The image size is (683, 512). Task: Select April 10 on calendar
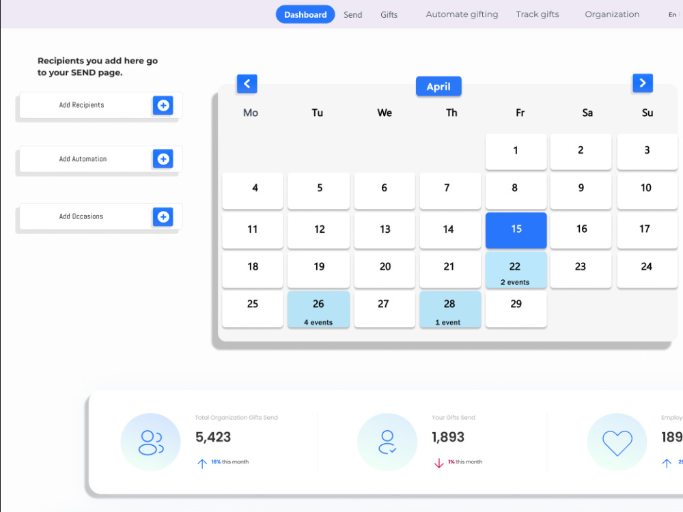click(647, 190)
